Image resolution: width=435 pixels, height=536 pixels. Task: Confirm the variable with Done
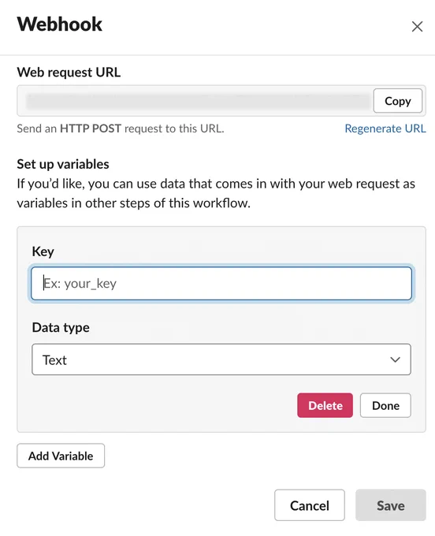pyautogui.click(x=385, y=405)
